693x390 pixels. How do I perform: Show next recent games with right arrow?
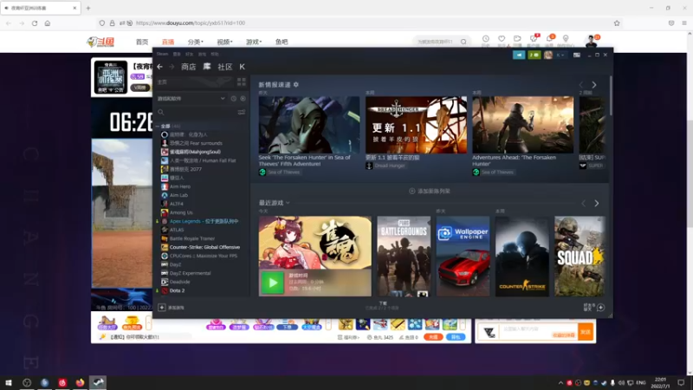tap(597, 204)
